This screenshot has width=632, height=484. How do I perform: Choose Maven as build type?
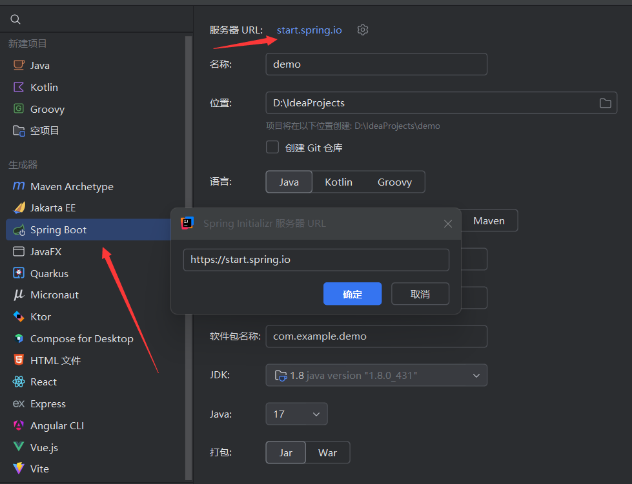[489, 221]
